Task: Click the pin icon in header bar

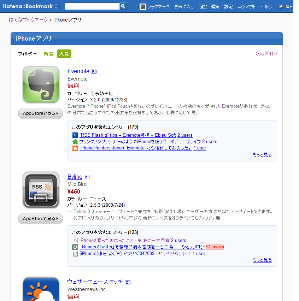Action: [280, 7]
